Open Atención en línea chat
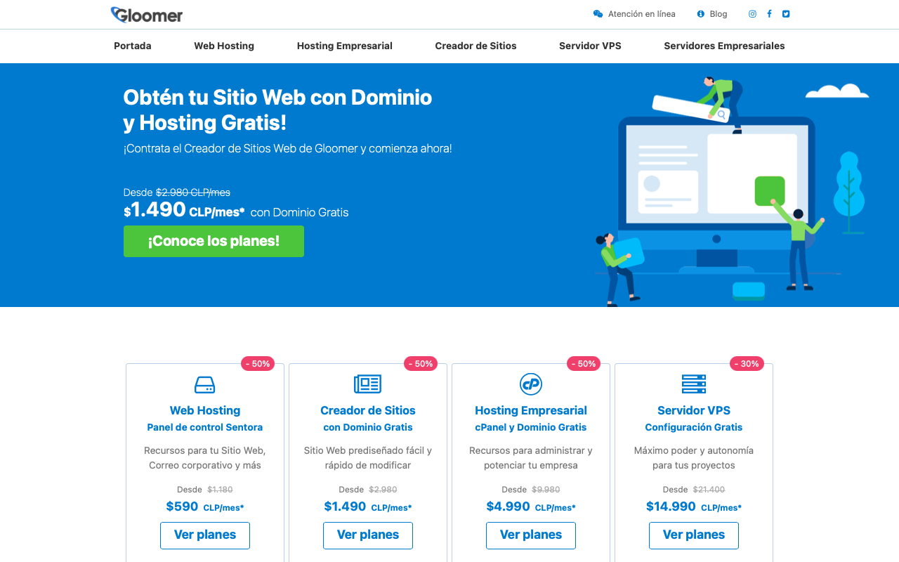 634,14
